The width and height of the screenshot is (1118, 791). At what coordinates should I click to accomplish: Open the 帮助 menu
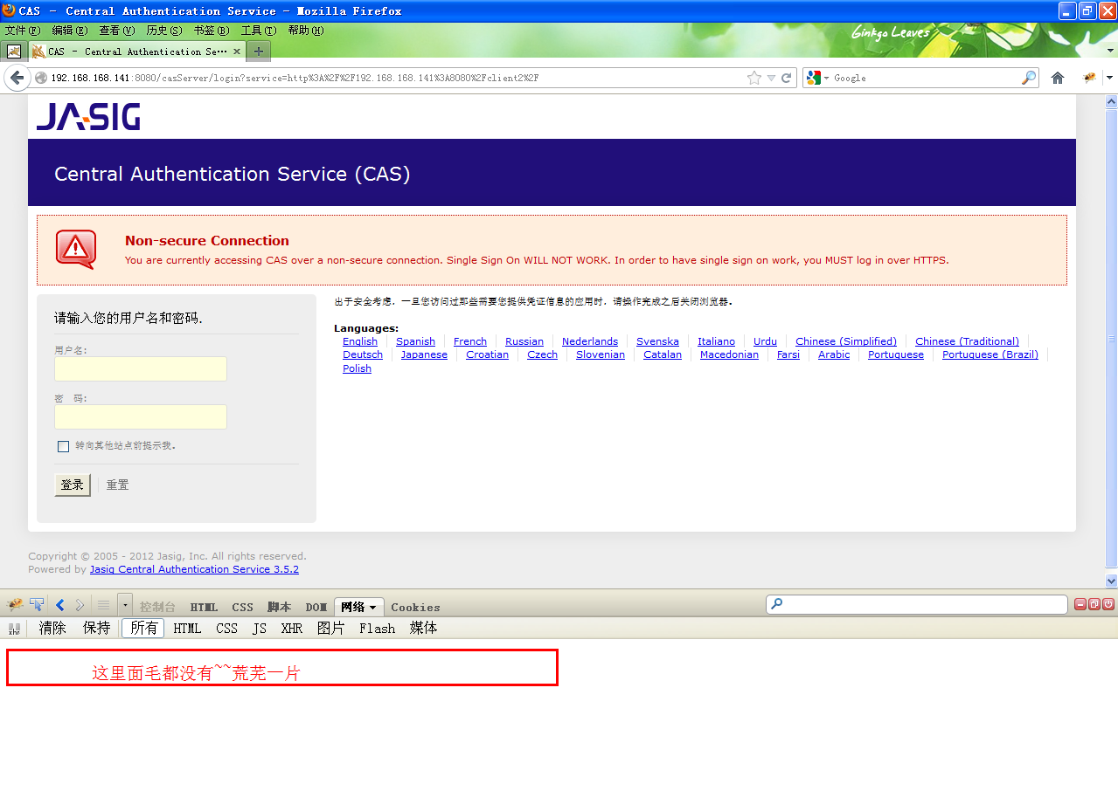306,31
